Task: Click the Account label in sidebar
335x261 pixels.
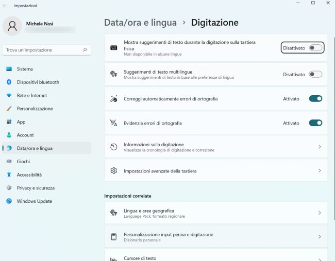Action: tap(25, 135)
